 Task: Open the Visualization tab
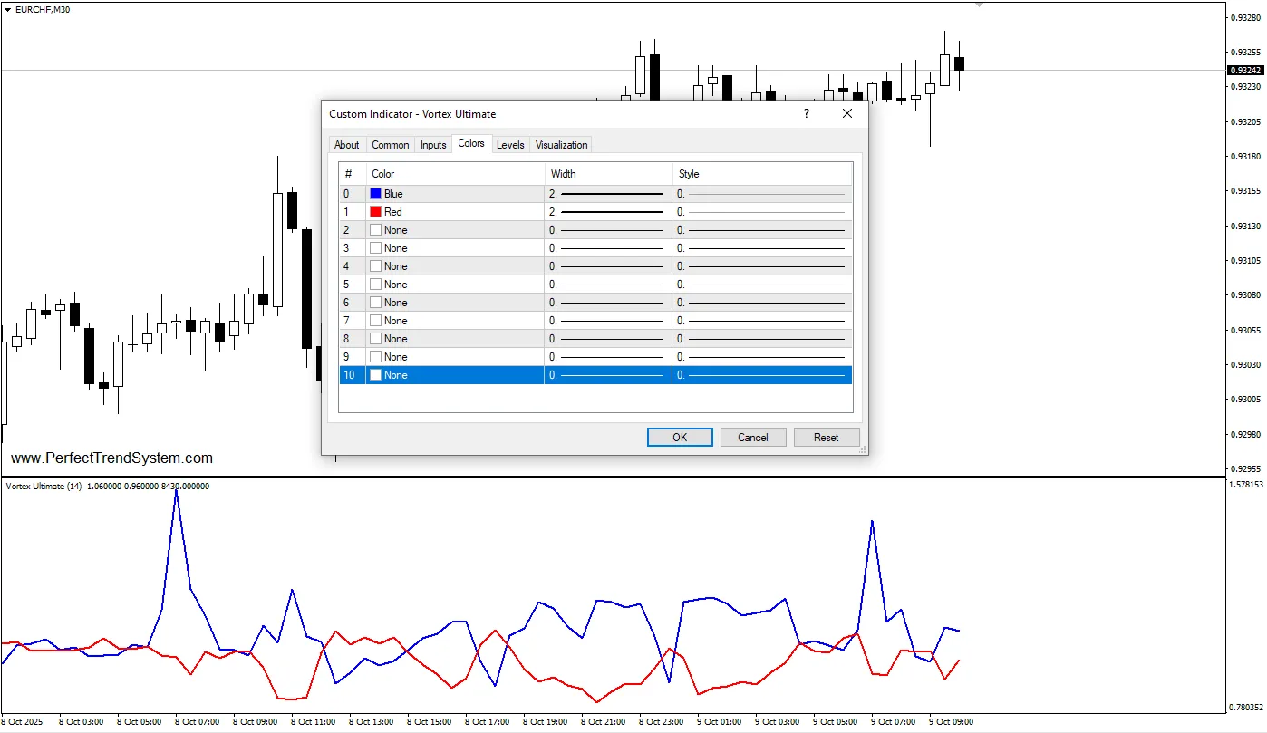[x=561, y=145]
